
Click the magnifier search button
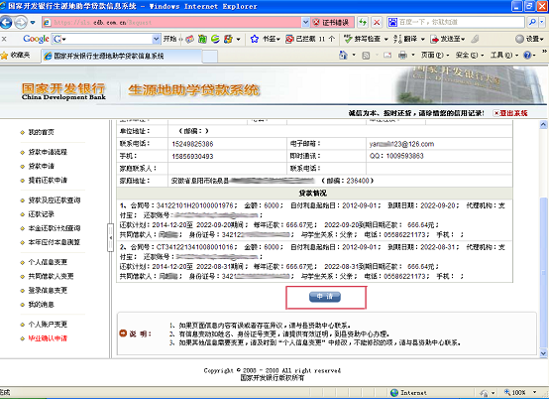click(532, 22)
